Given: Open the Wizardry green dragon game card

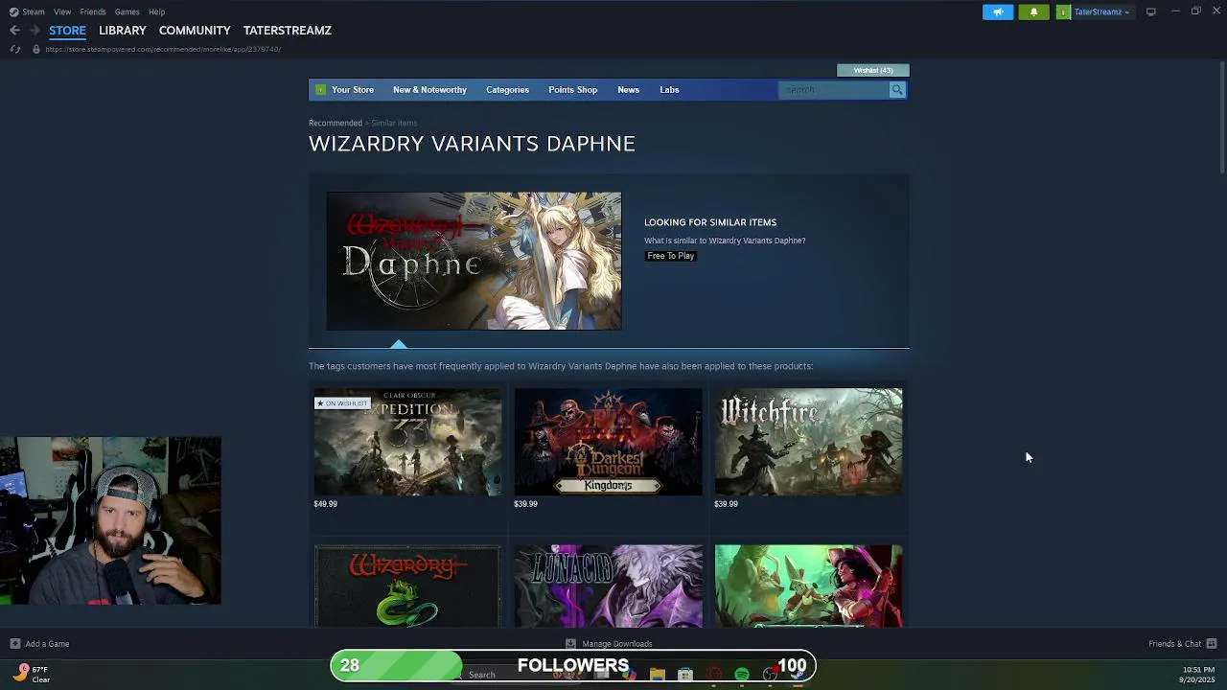Looking at the screenshot, I should 407,586.
